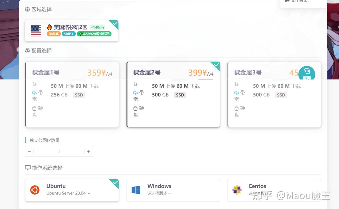The height and width of the screenshot is (209, 339).
Task: Click the Windows logo icon
Action: click(x=136, y=190)
